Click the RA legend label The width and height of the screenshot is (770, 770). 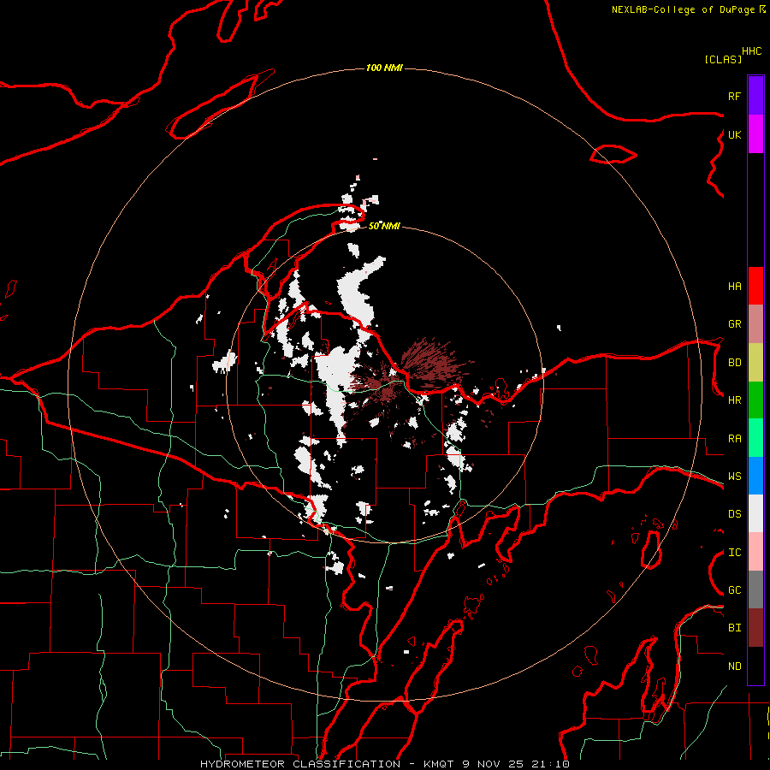(734, 439)
